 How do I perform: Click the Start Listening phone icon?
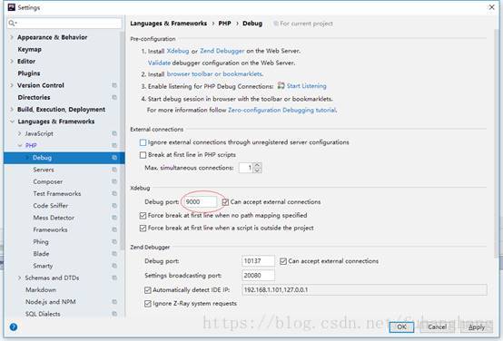[281, 85]
